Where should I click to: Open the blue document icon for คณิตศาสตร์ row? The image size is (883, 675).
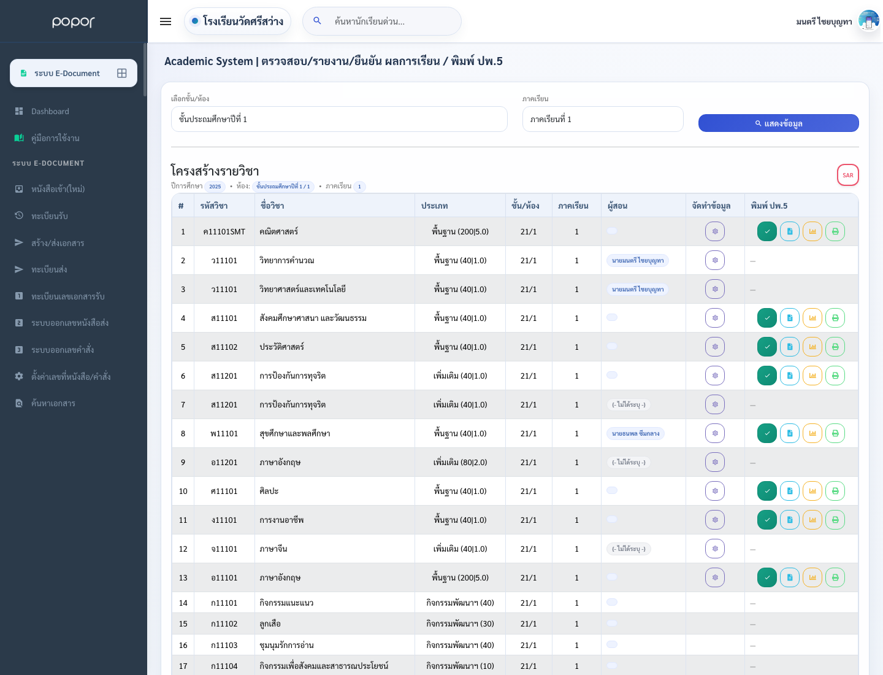click(790, 231)
